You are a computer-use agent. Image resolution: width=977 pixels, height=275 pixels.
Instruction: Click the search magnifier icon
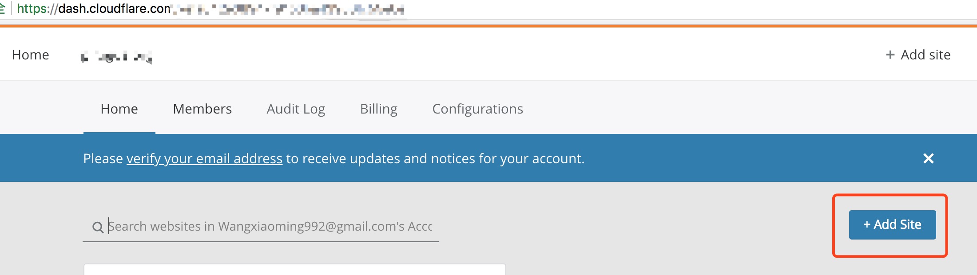98,227
